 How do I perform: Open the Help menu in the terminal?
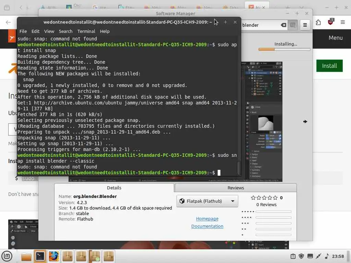click(105, 31)
